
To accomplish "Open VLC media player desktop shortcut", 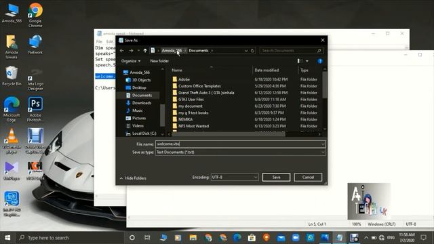I will point(12,141).
